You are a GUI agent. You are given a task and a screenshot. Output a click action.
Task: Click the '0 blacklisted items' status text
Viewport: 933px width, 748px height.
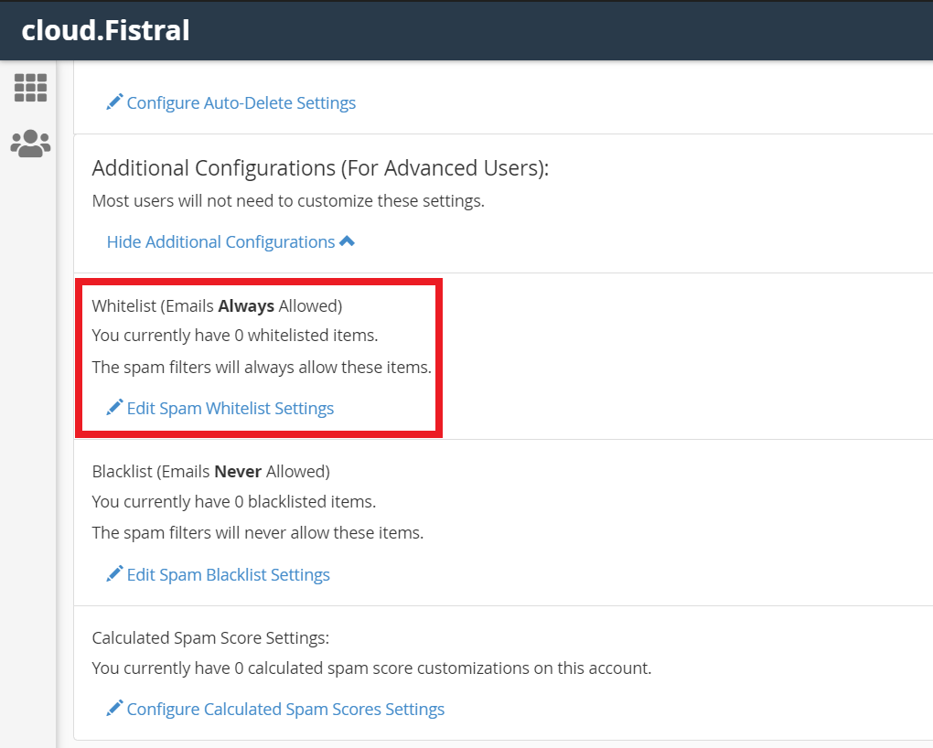(x=234, y=502)
